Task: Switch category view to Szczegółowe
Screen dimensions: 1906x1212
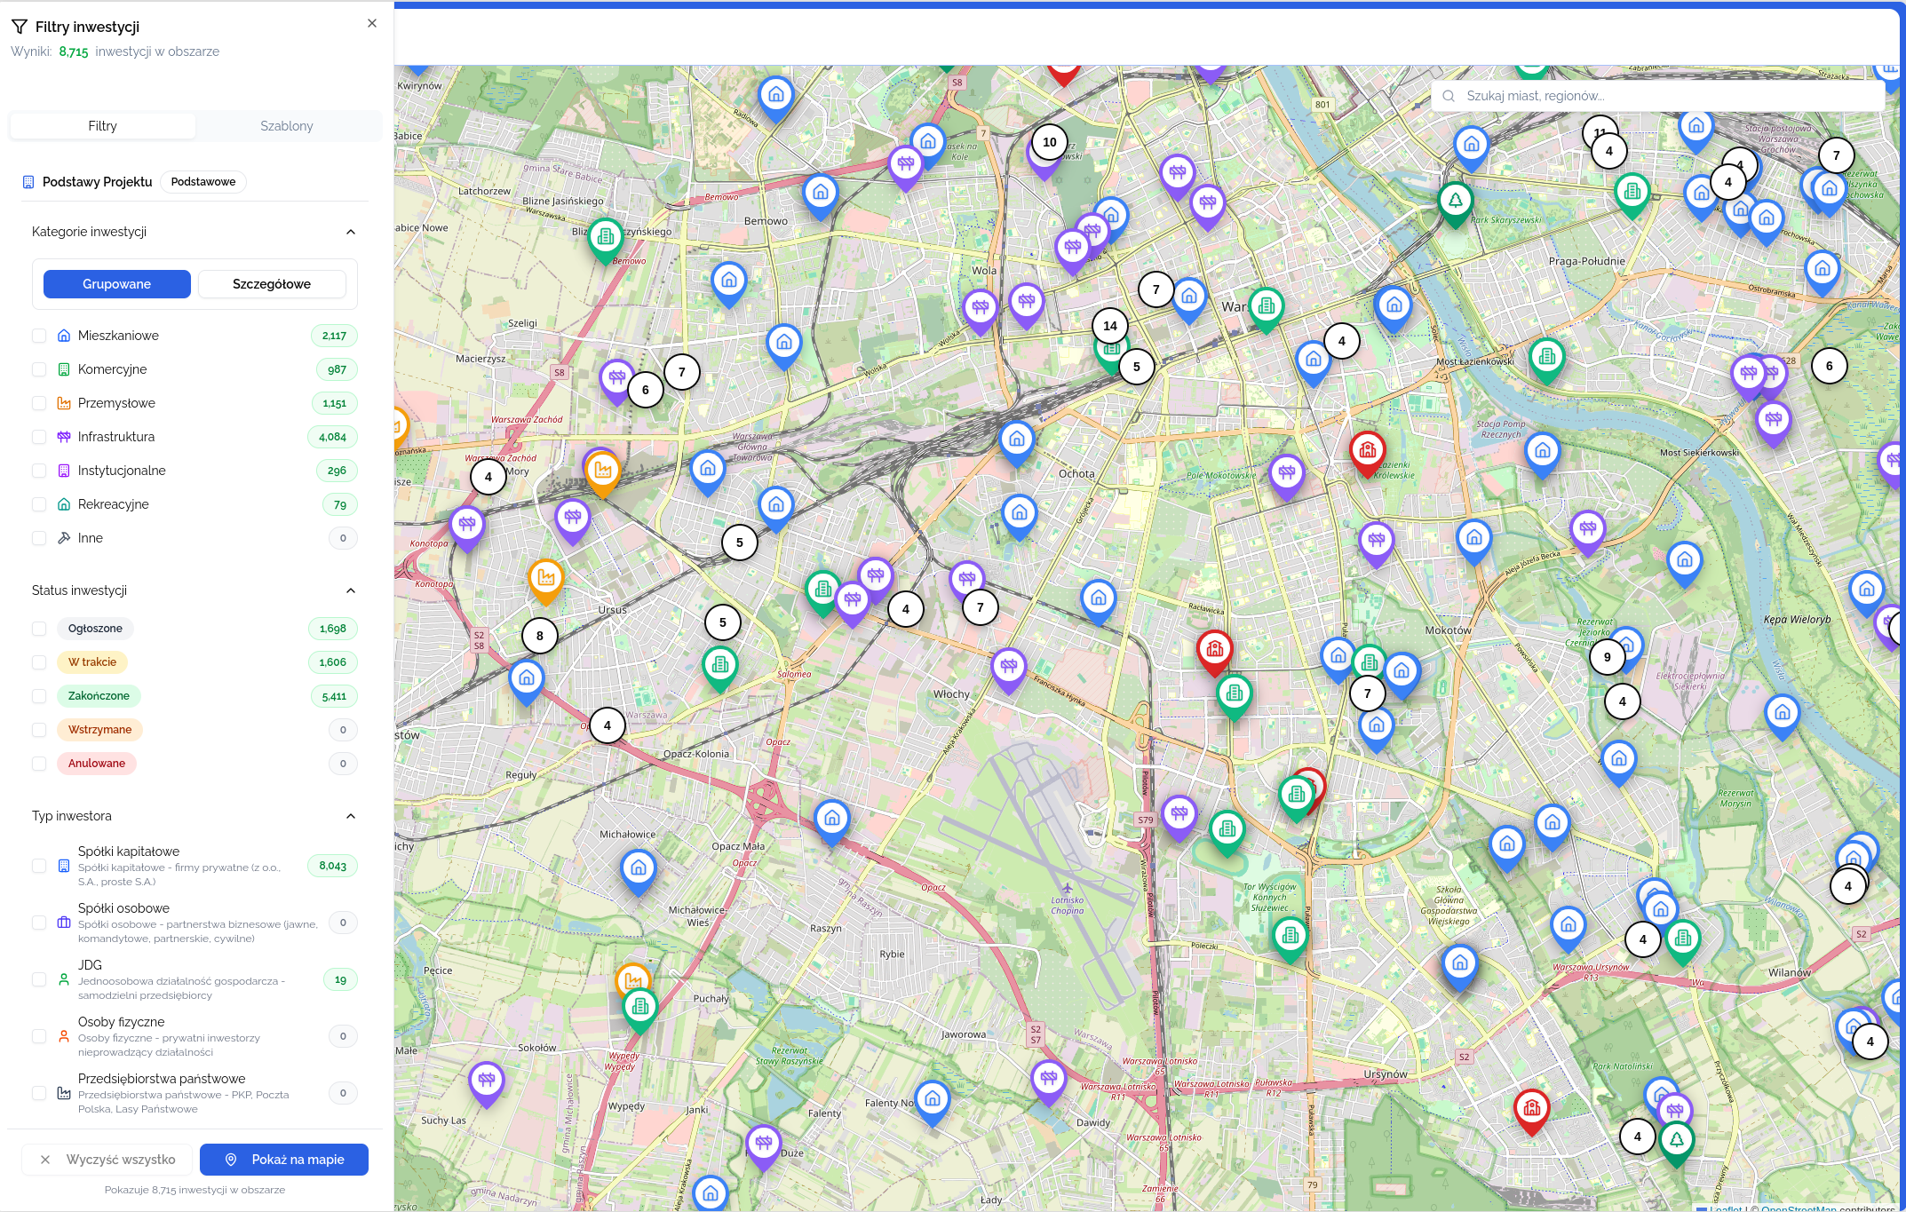Action: tap(272, 283)
